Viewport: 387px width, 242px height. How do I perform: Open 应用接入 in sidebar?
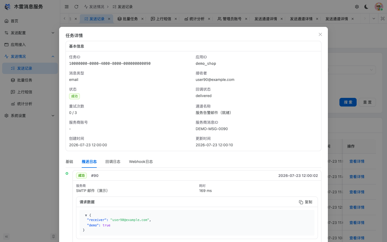30,45
